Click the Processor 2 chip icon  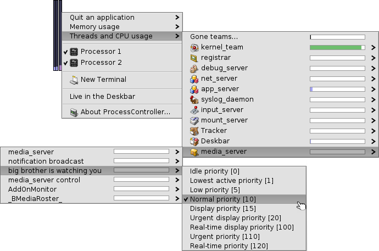pos(74,63)
